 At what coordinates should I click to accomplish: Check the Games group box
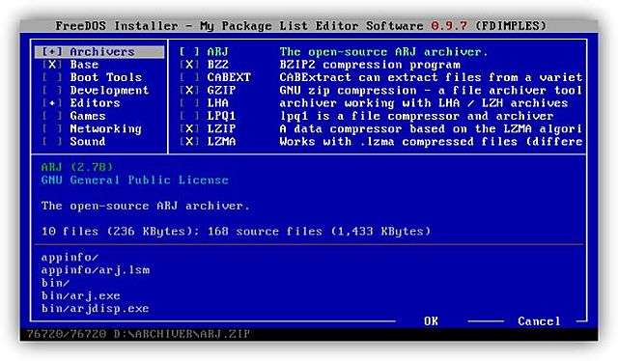coord(52,116)
